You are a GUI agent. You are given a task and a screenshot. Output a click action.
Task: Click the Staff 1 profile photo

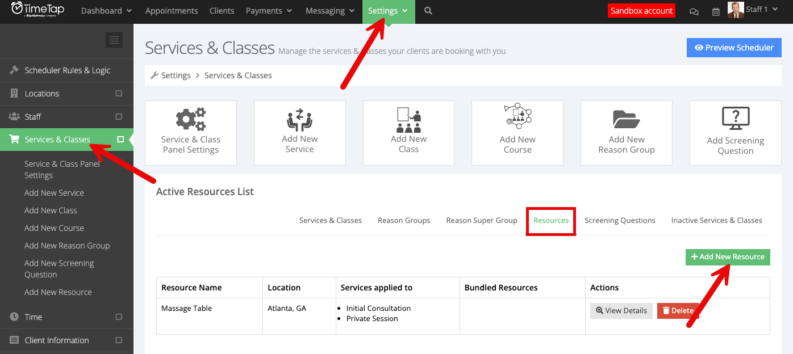[x=736, y=10]
